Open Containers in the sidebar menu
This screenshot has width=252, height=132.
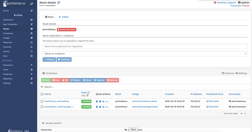pos(8,33)
